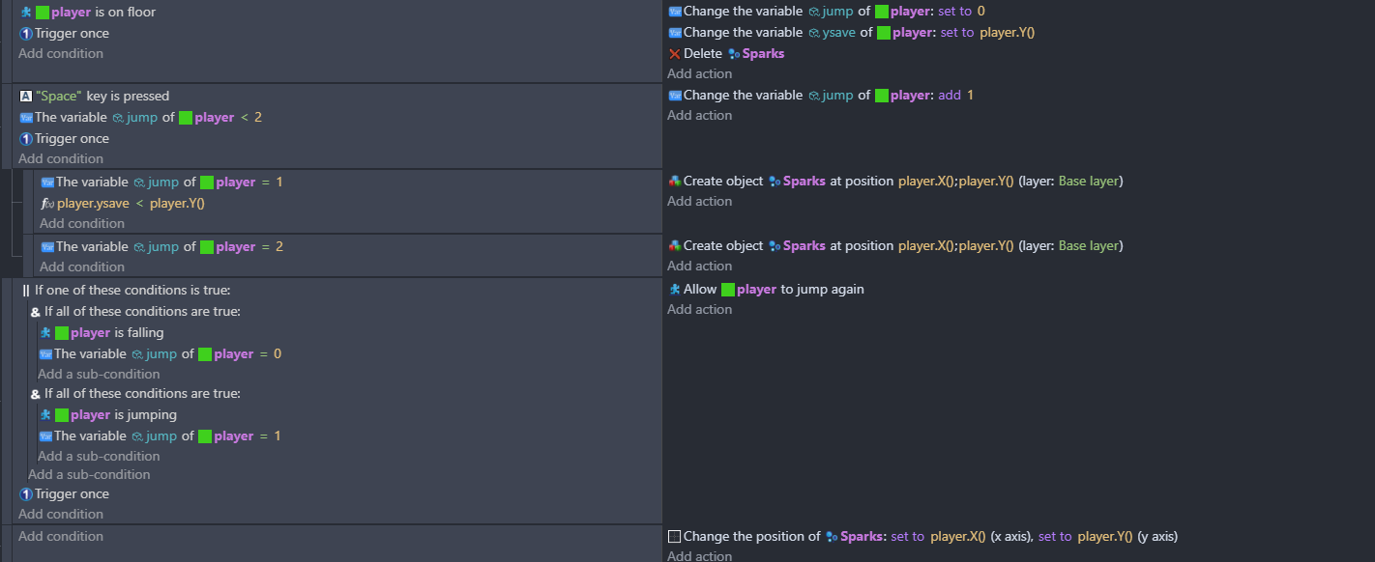Viewport: 1375px width, 562px height.
Task: Click the function icon before player.ysave expression
Action: point(46,204)
